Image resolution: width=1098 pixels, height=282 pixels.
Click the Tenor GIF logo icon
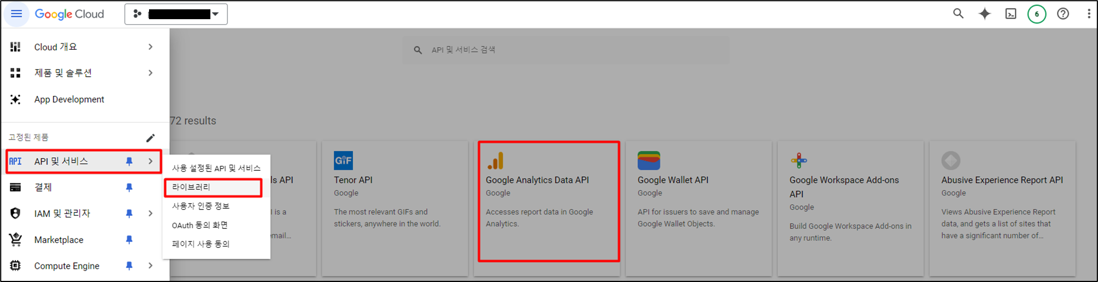pyautogui.click(x=344, y=160)
